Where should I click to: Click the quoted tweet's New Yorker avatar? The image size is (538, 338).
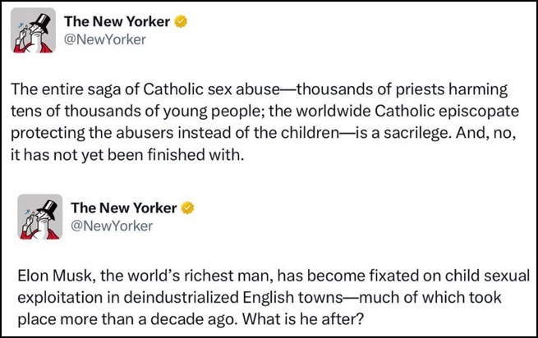pyautogui.click(x=38, y=217)
